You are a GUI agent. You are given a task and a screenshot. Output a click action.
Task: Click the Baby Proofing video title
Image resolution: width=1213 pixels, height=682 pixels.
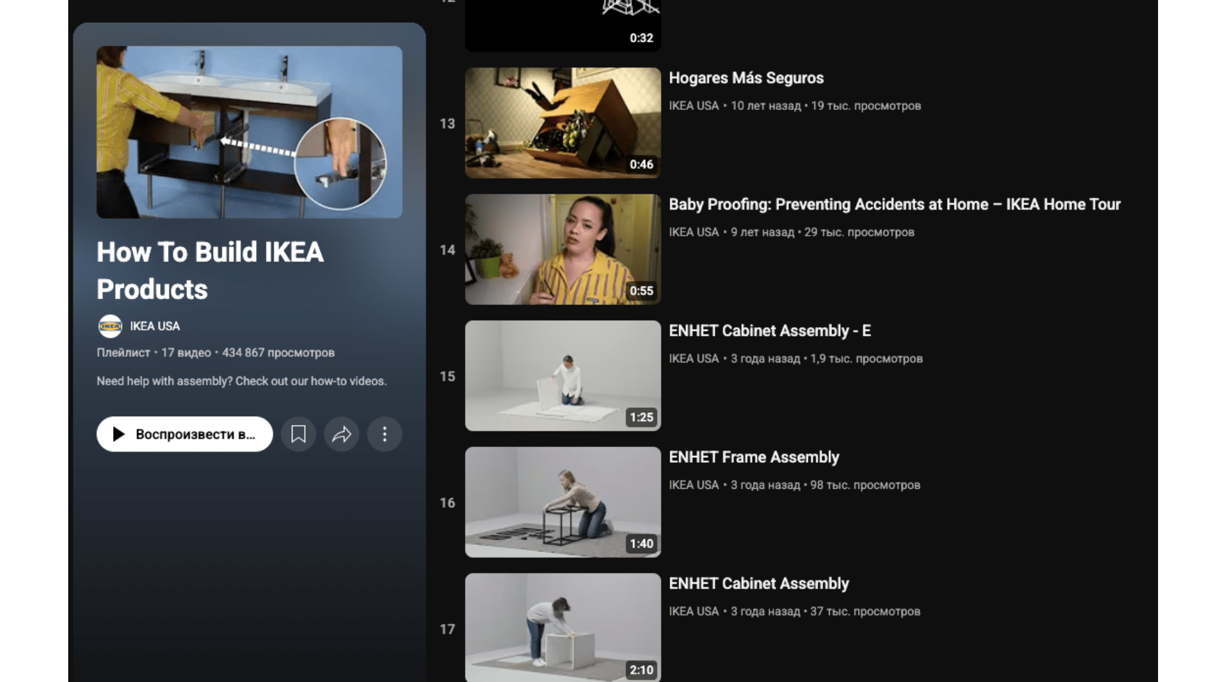[x=894, y=205]
